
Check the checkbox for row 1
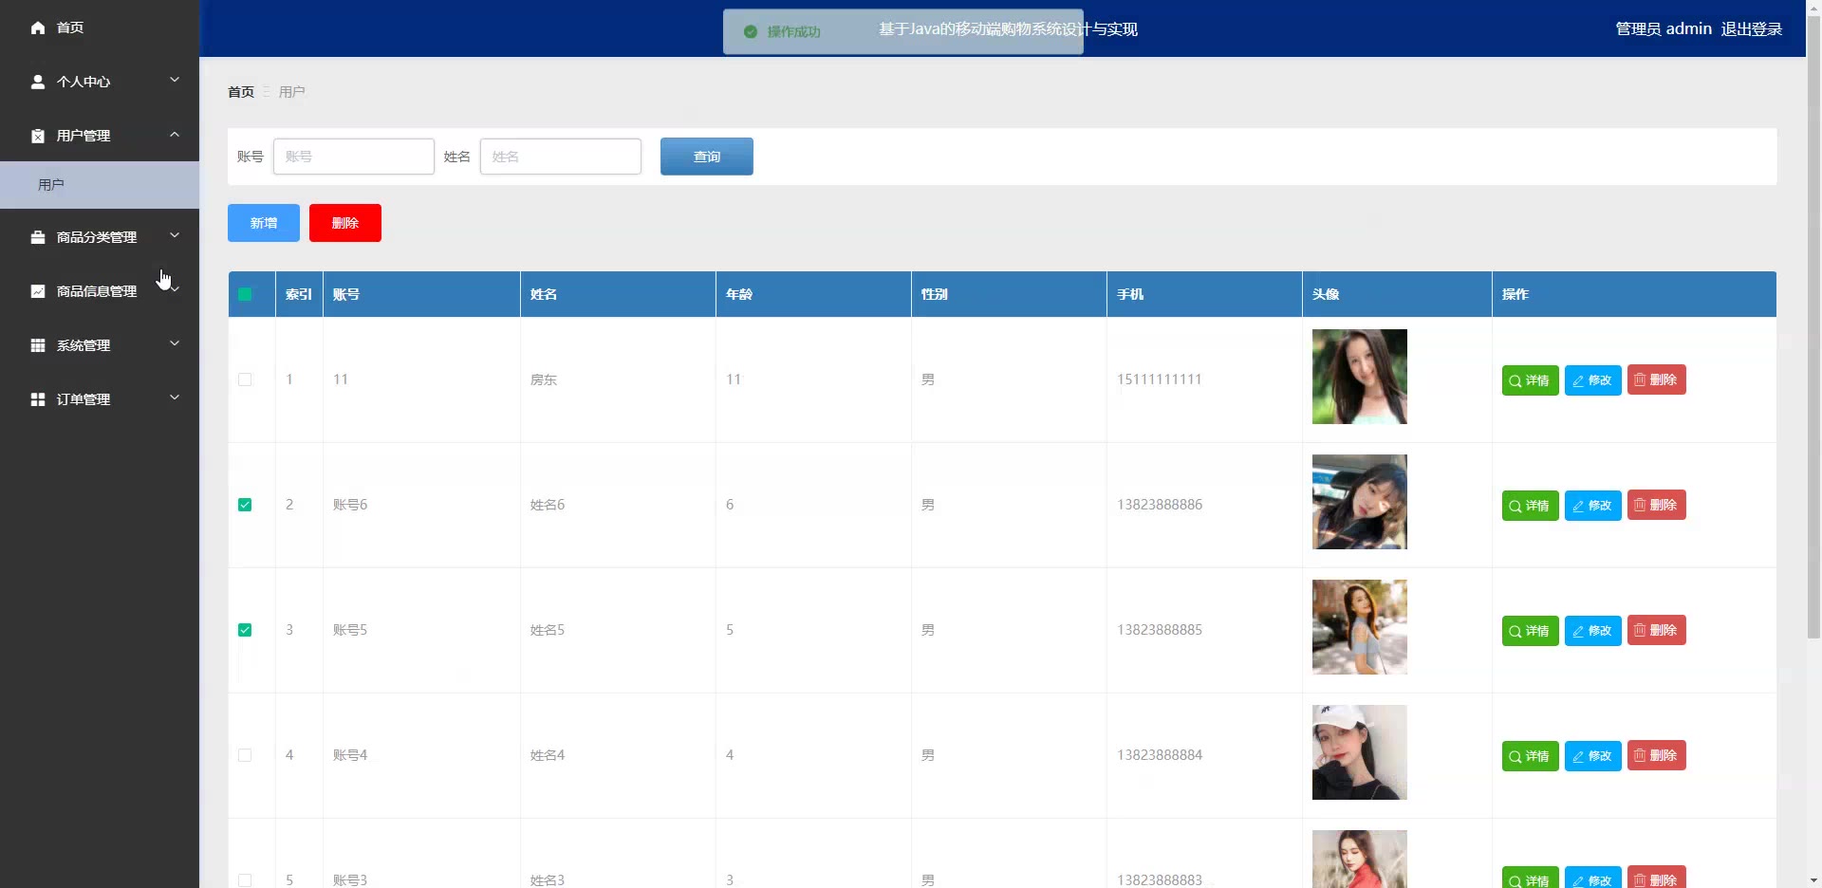click(x=245, y=379)
